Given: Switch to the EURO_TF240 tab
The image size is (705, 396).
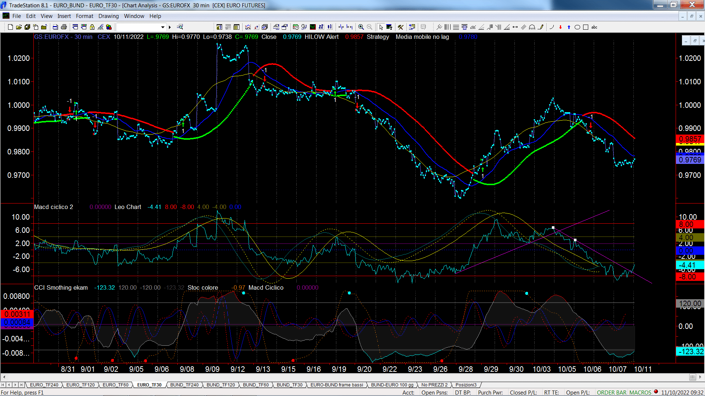Looking at the screenshot, I should point(44,385).
